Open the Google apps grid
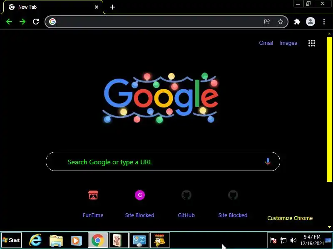 point(311,43)
